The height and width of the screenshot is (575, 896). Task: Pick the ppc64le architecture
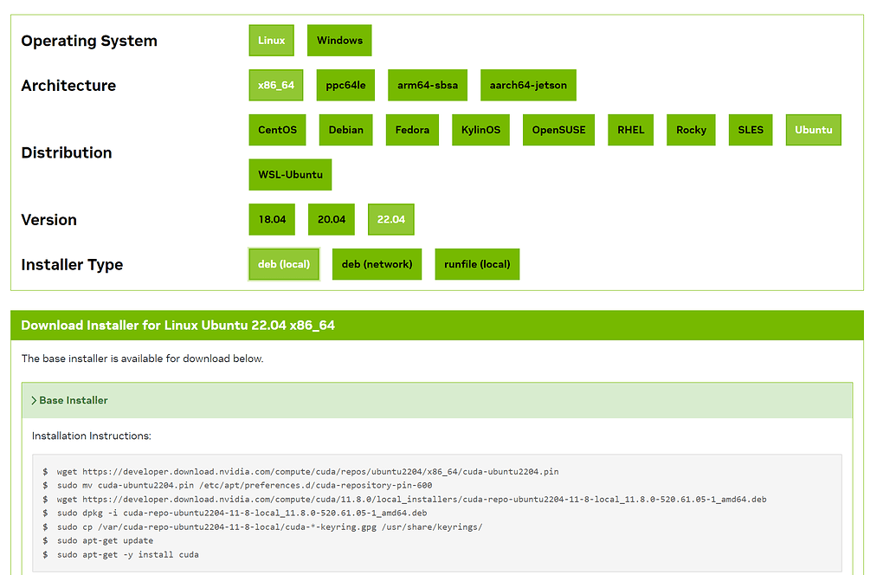pyautogui.click(x=345, y=86)
